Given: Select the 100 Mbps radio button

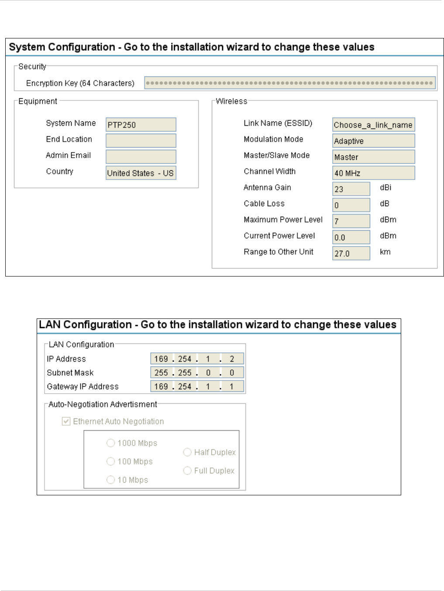Looking at the screenshot, I should (x=110, y=461).
